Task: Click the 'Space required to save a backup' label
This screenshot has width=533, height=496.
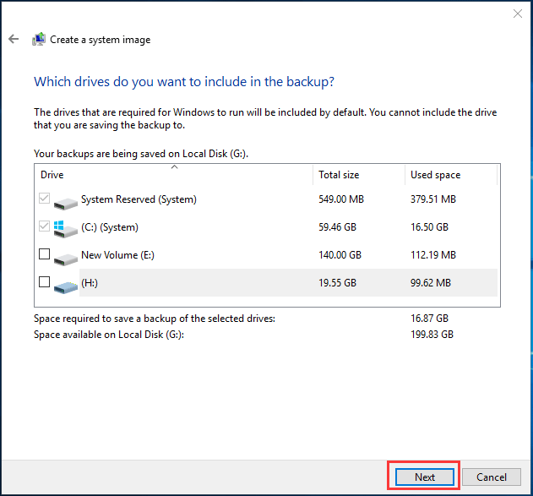Action: (x=155, y=319)
